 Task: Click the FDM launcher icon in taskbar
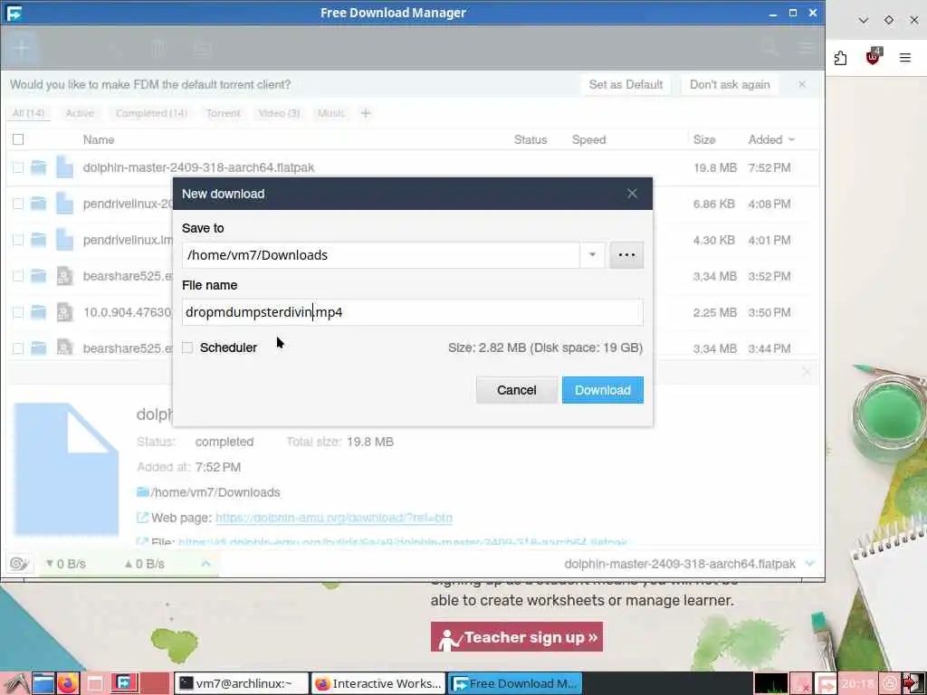(x=125, y=683)
